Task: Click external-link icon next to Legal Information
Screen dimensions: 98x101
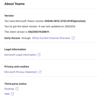Action: pyautogui.click(x=39, y=55)
